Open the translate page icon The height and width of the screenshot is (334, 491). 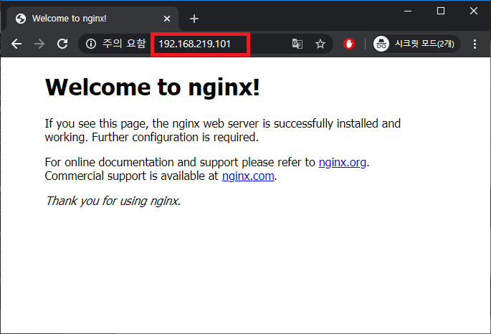click(297, 44)
